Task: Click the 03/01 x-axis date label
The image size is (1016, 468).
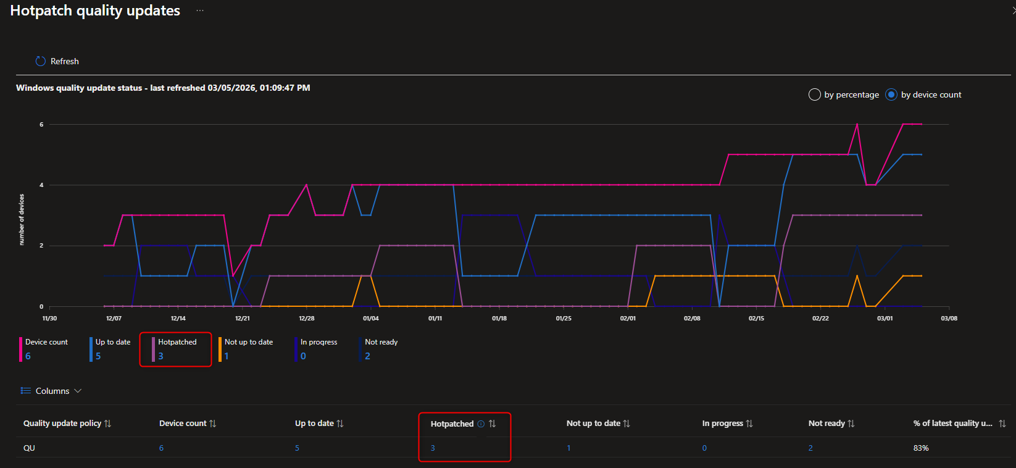Action: [x=885, y=319]
